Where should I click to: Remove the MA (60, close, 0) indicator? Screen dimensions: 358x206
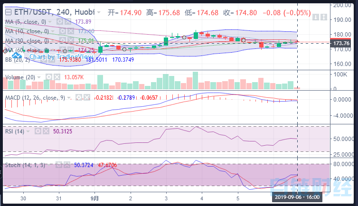71,50
